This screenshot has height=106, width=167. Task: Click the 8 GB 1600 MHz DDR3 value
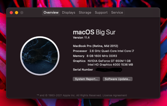pos(102,56)
